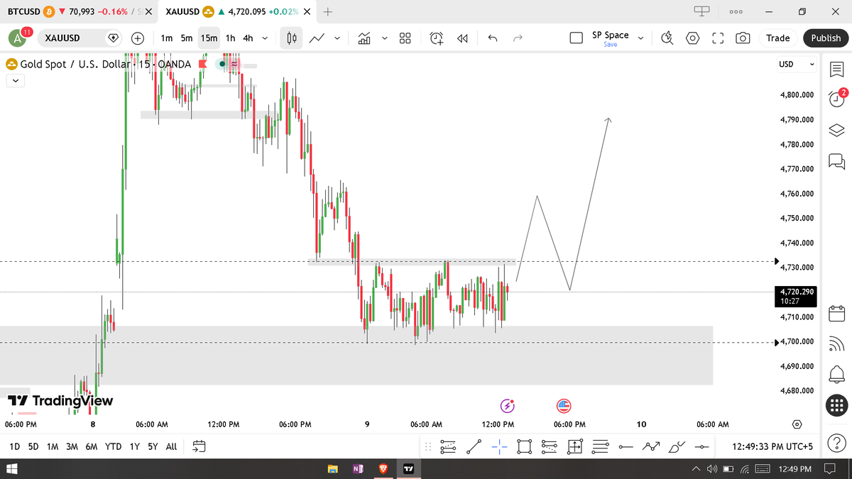Open the help center question mark

coord(837,443)
